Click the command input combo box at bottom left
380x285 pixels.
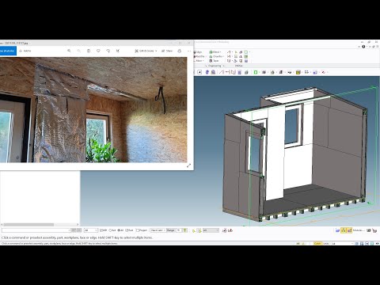pos(36,230)
